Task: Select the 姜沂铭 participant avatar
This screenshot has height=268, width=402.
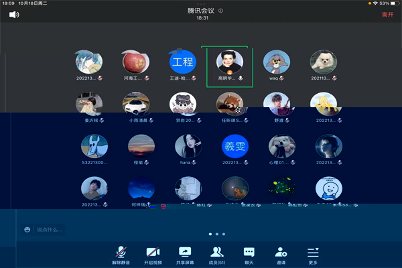Action: [89, 104]
